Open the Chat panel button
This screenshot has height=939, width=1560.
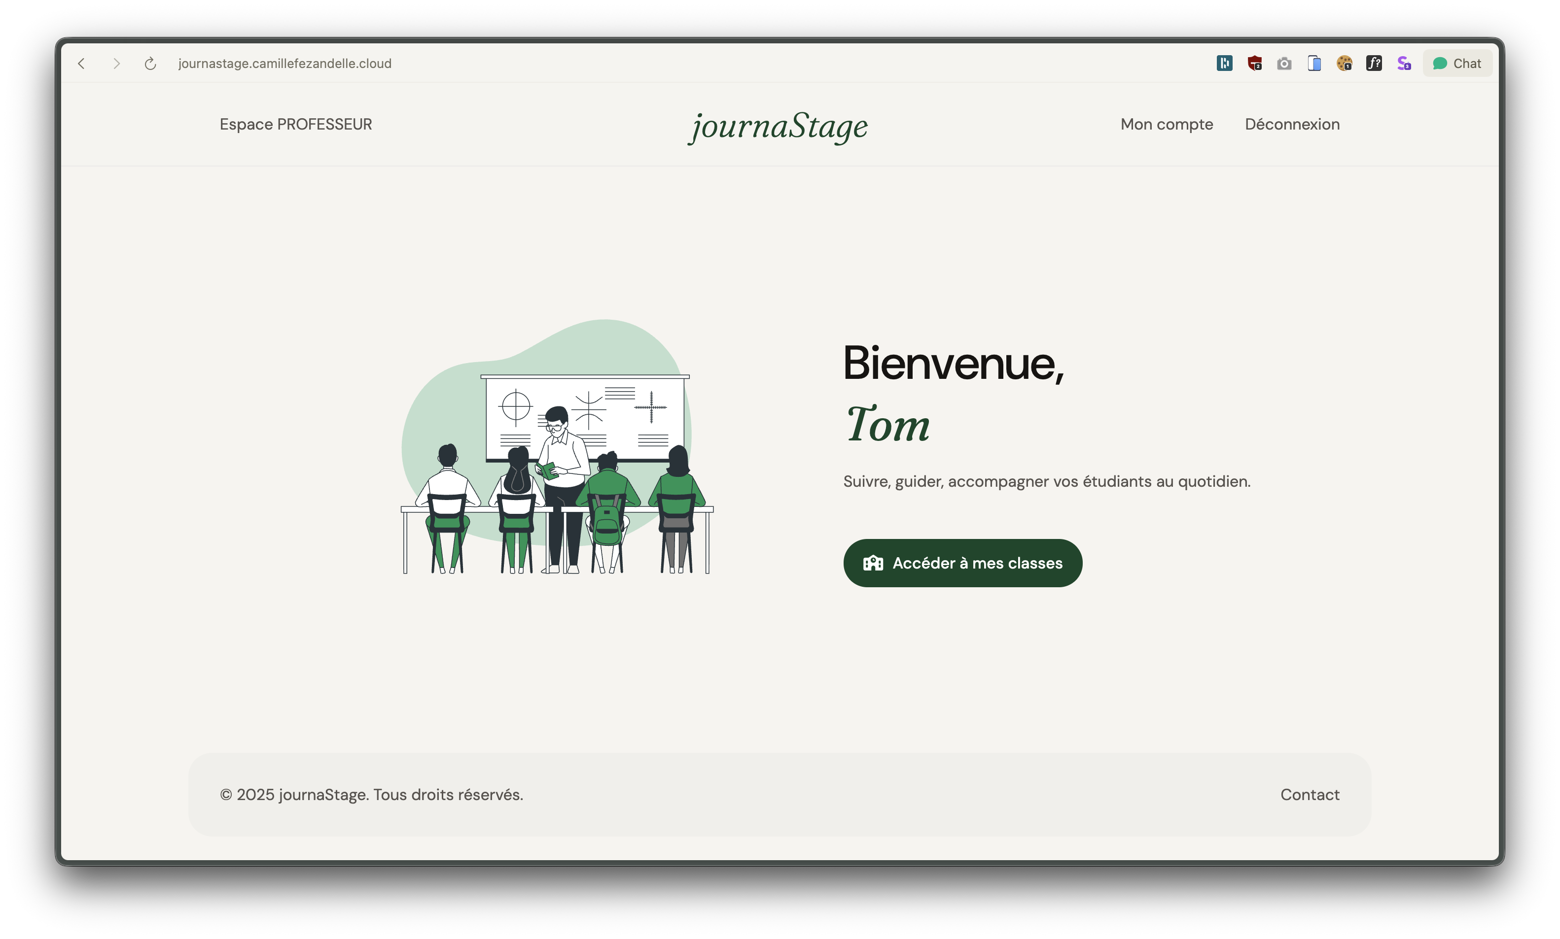point(1457,63)
